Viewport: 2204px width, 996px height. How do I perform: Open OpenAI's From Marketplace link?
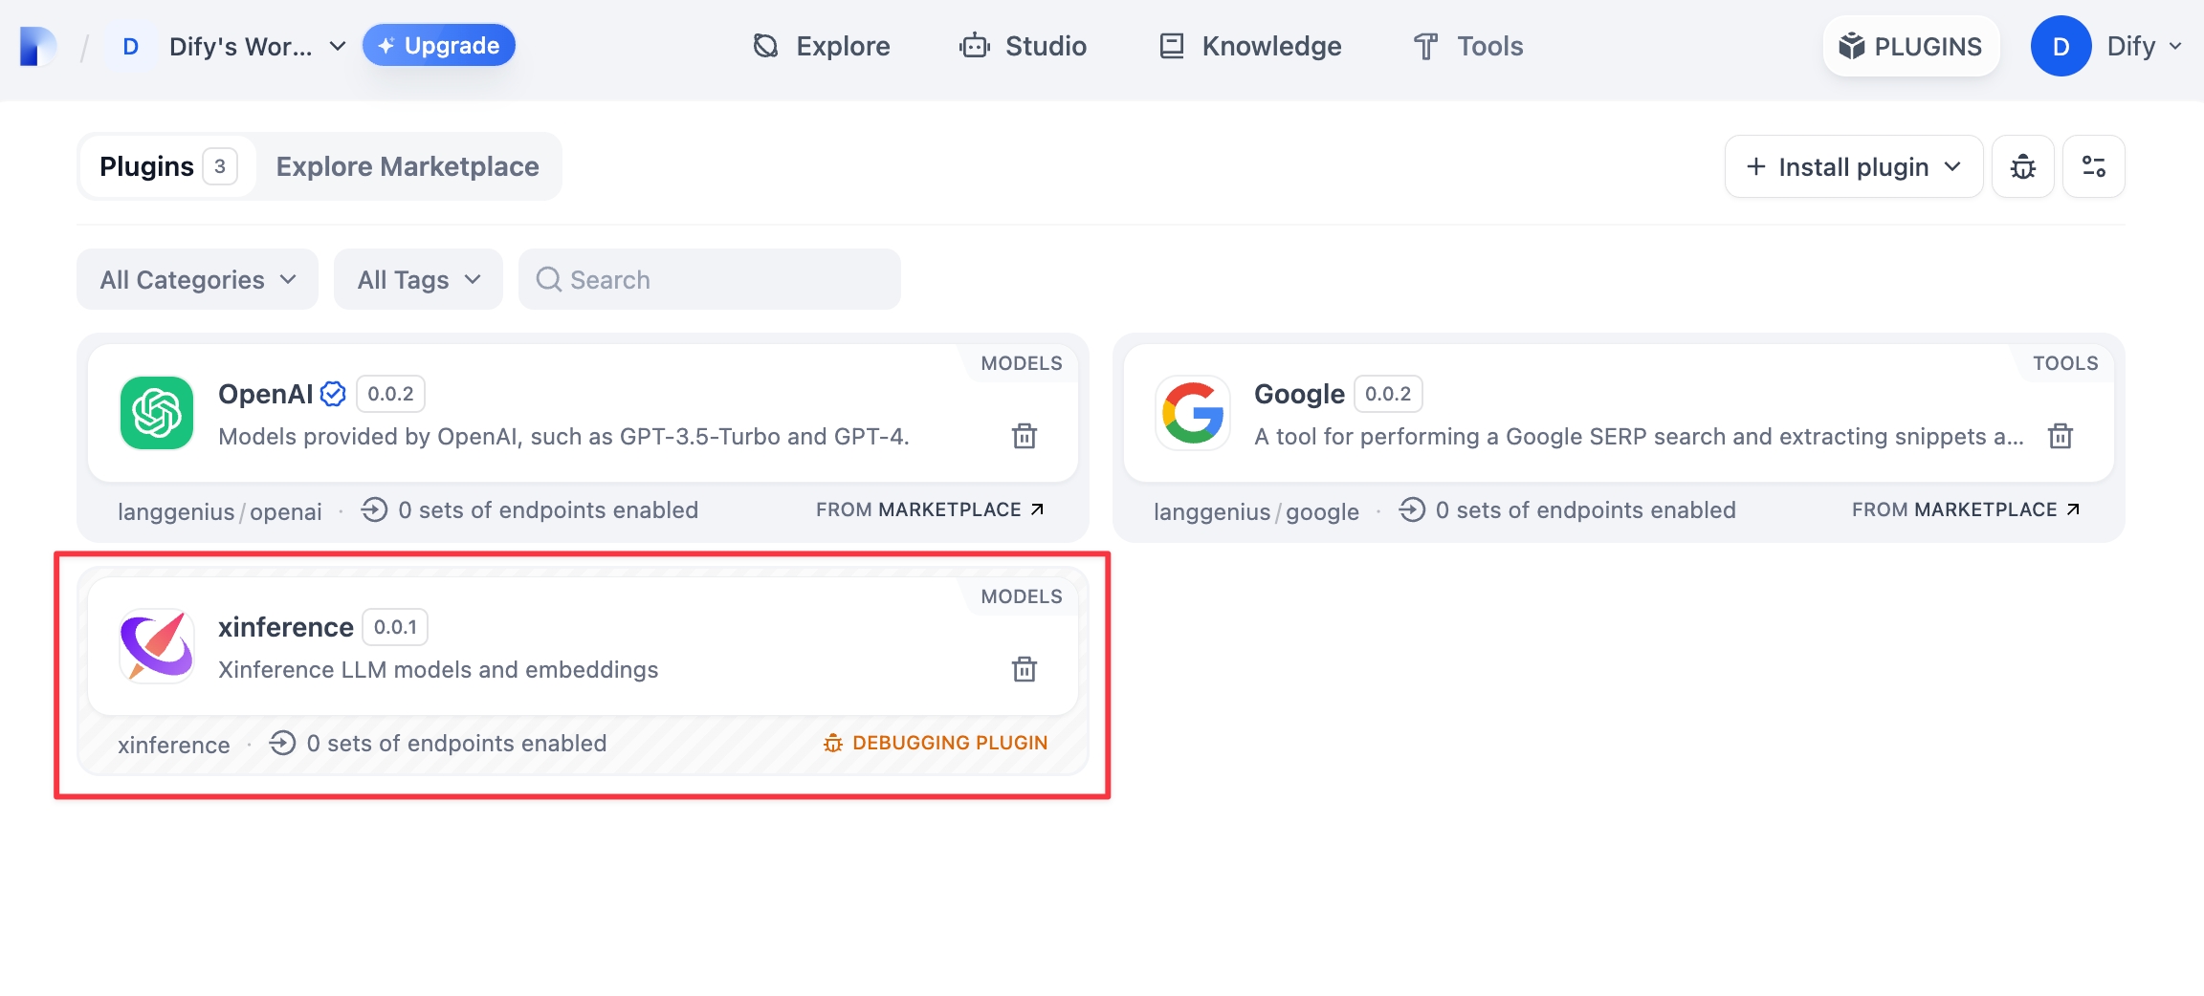click(x=929, y=509)
